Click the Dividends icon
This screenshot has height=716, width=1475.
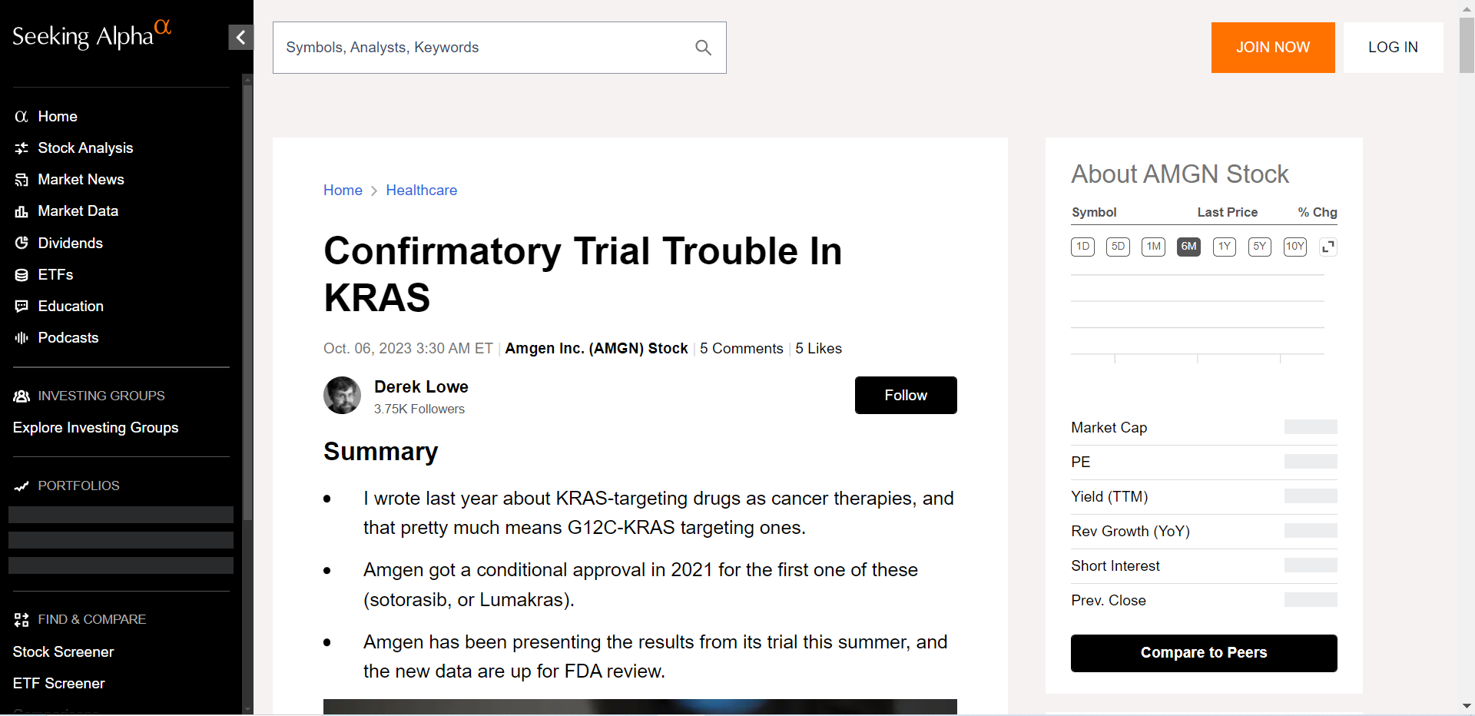pos(22,244)
